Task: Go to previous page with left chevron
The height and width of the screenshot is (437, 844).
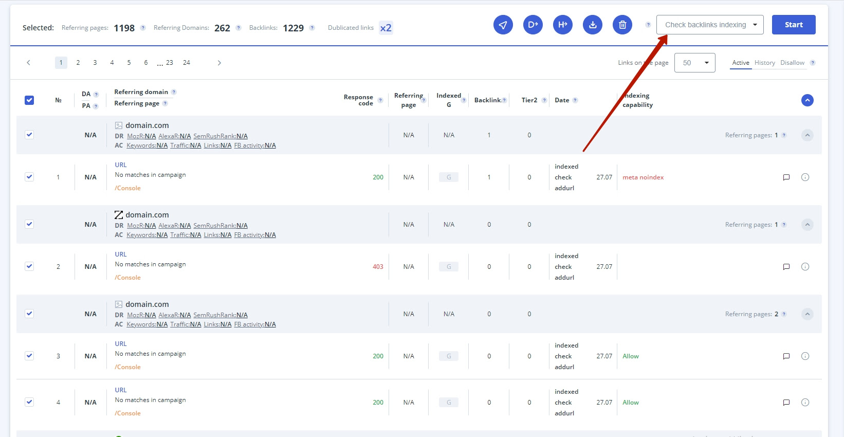Action: click(28, 63)
